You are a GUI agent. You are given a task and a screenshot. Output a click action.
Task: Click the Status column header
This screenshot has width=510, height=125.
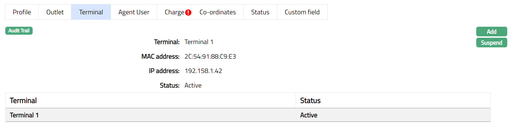click(x=310, y=100)
